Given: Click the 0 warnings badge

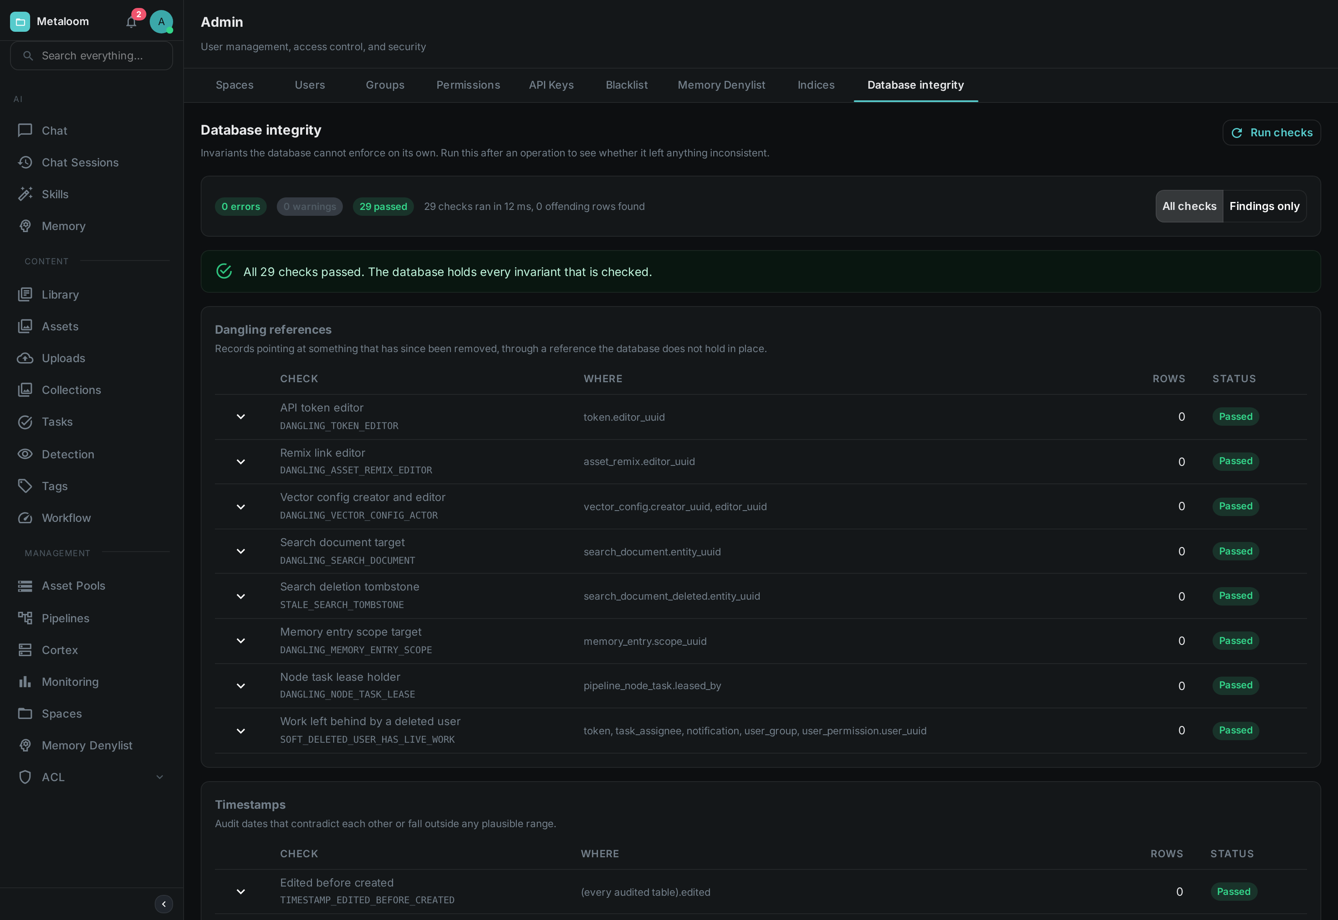Looking at the screenshot, I should pos(309,206).
